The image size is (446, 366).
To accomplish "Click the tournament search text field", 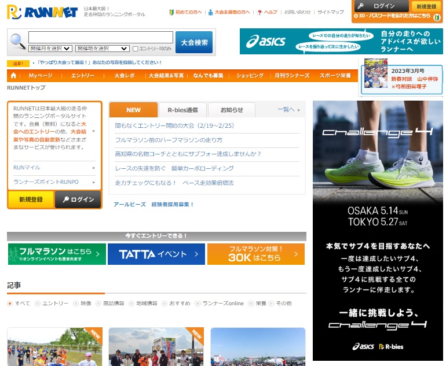I will point(101,38).
